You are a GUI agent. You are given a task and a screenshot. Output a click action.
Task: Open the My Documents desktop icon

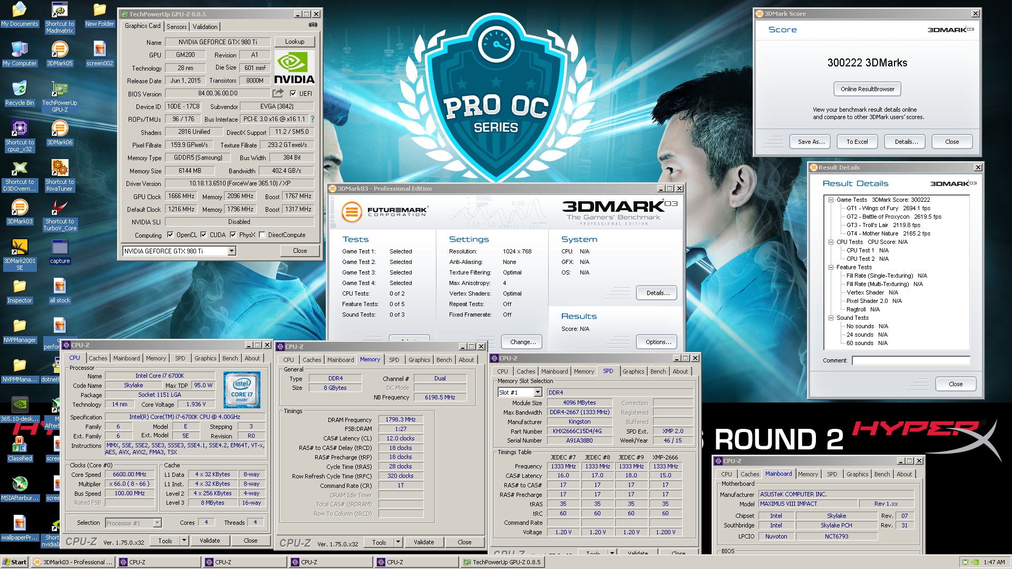pyautogui.click(x=20, y=14)
